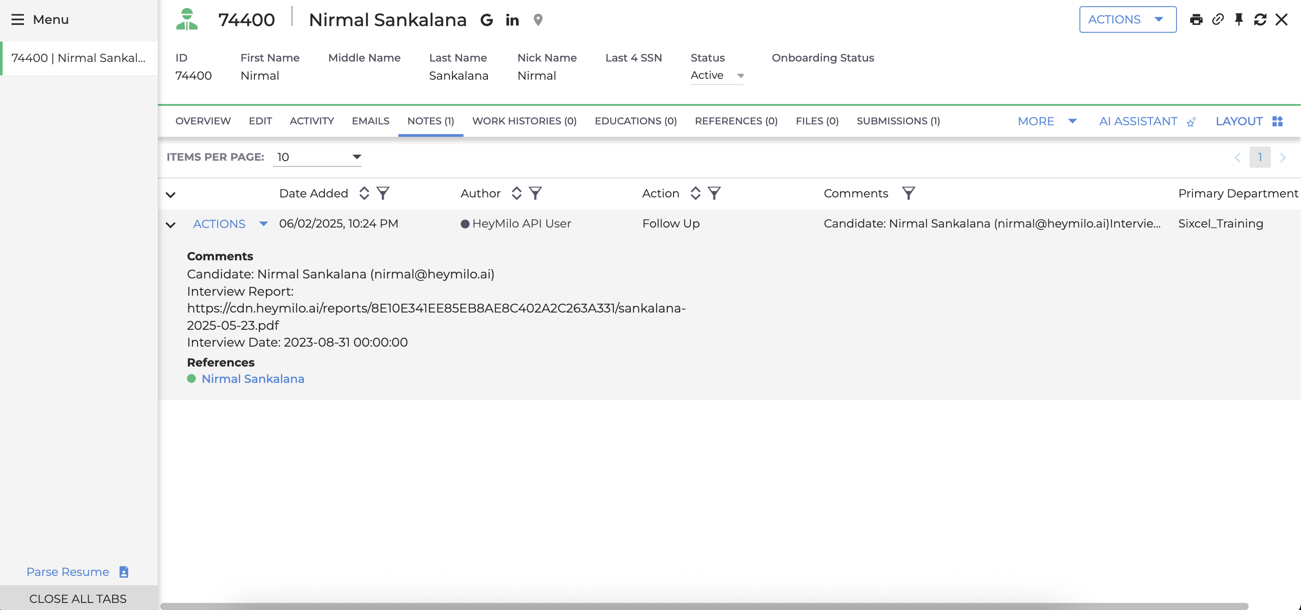Copy record link with chain icon
The height and width of the screenshot is (610, 1301).
1218,19
